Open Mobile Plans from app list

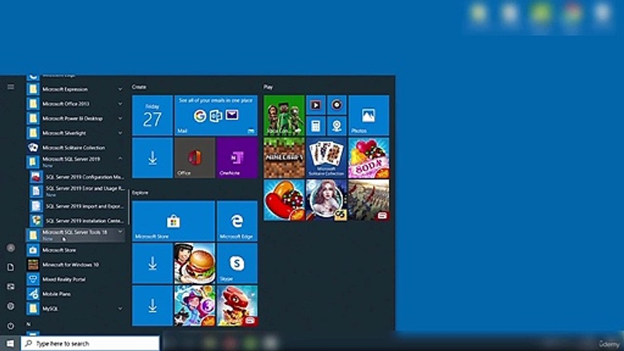point(75,294)
